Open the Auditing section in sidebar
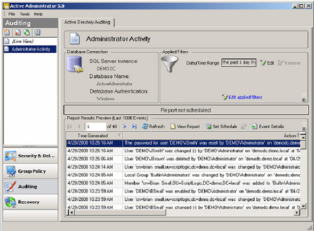This screenshot has width=314, height=231. [x=31, y=187]
